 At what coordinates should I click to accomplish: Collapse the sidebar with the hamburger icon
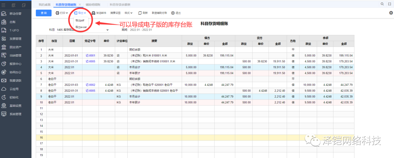click(3, 5)
